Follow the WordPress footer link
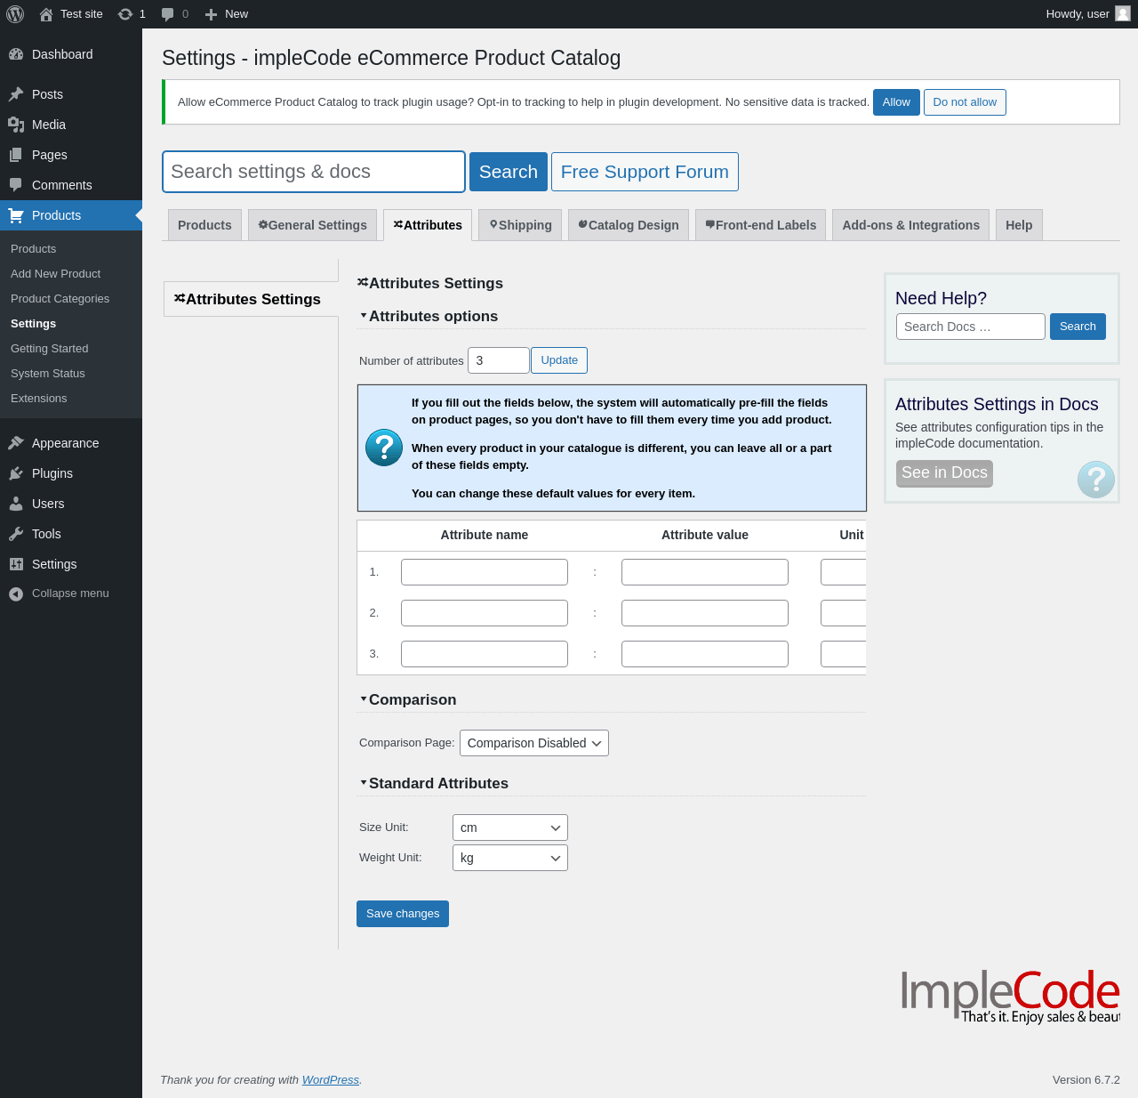Viewport: 1138px width, 1098px height. [331, 1079]
